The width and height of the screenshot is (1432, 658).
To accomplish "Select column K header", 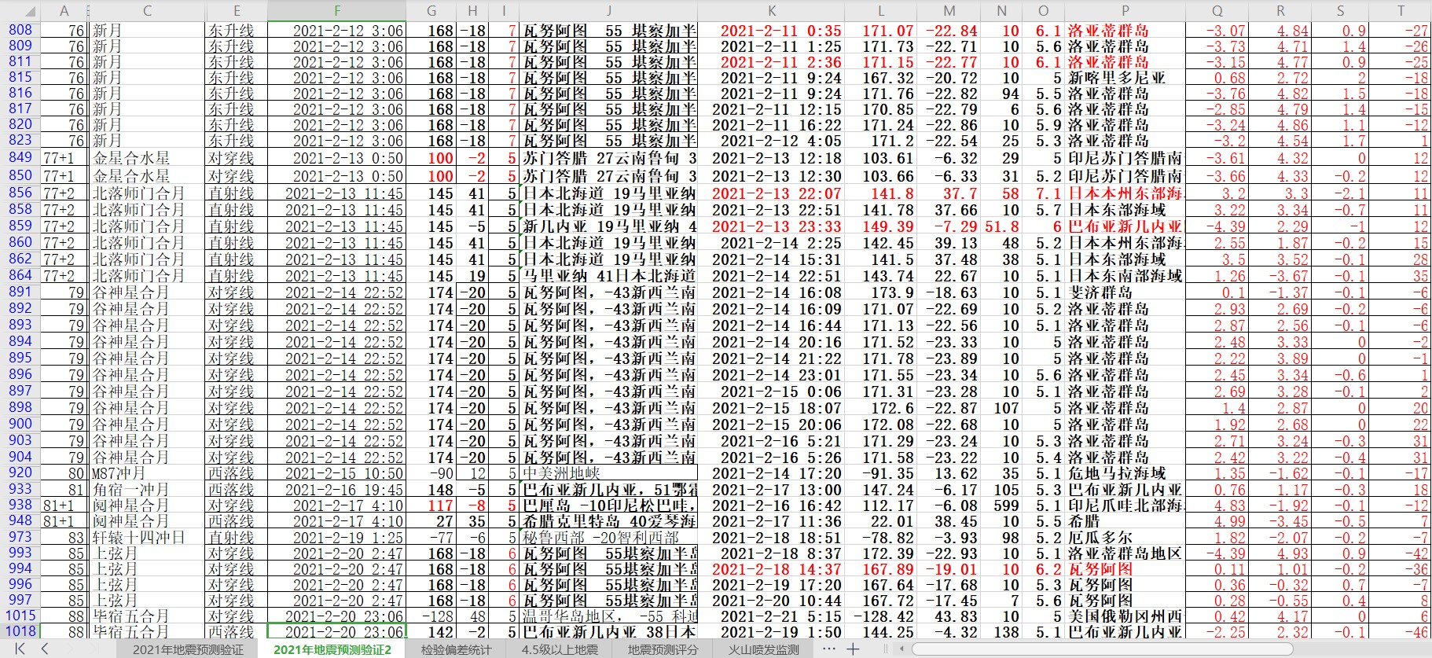I will [x=771, y=11].
